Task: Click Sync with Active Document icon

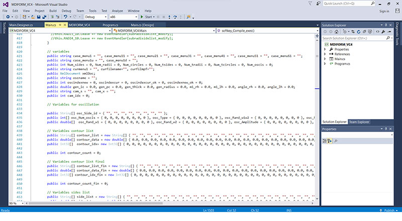Action: [353, 32]
